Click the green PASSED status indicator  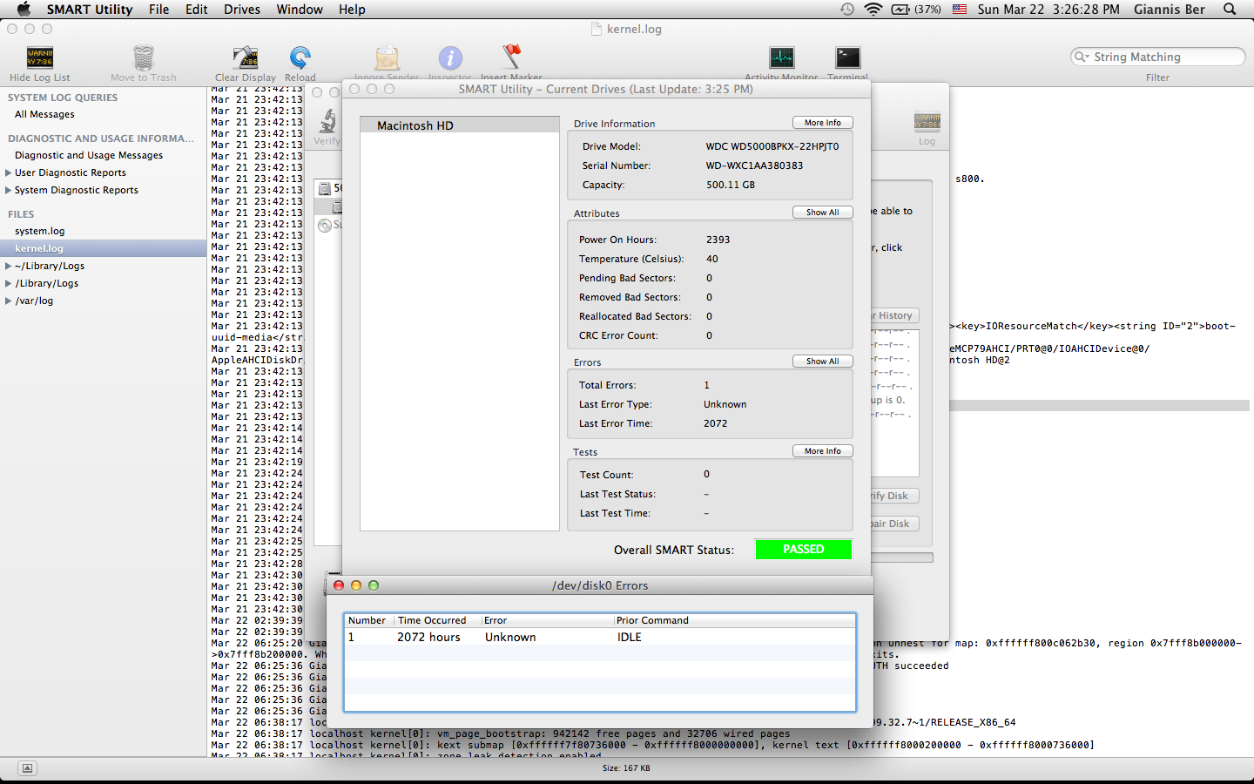(x=804, y=550)
